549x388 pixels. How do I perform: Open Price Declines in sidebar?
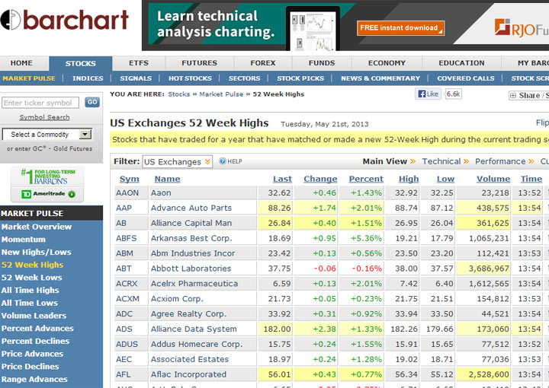(x=30, y=367)
